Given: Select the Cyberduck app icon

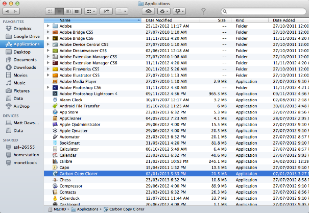Looking at the screenshot, I should click(55, 198).
